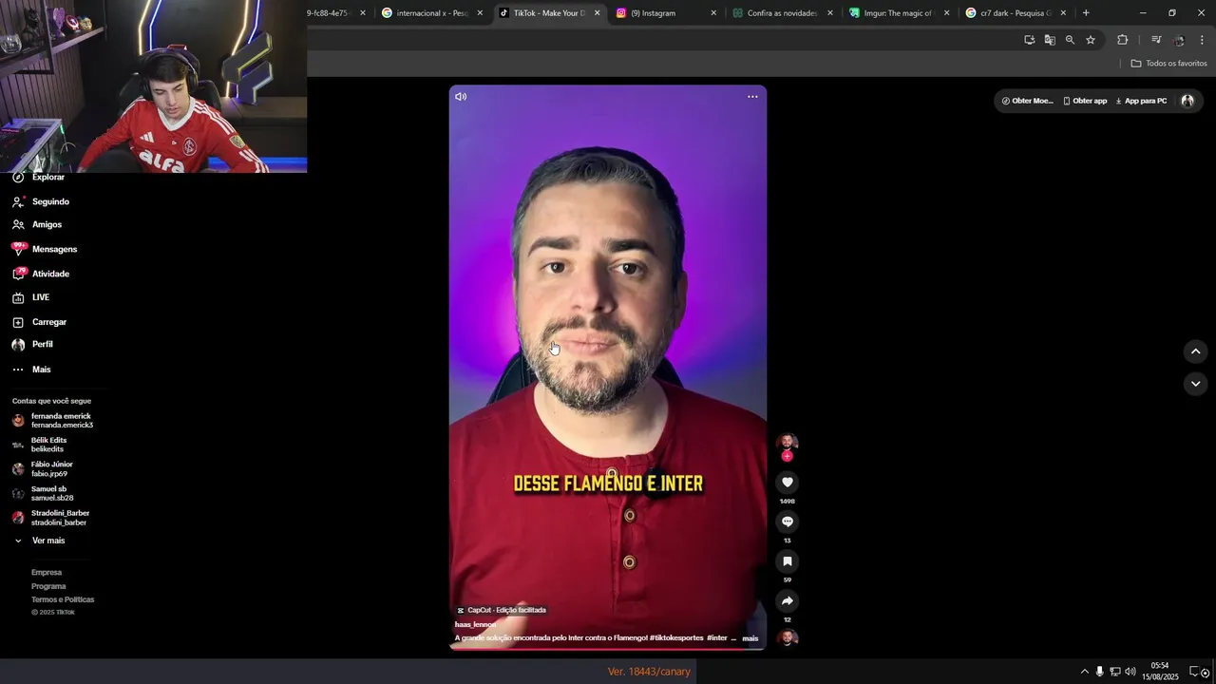This screenshot has height=684, width=1216.
Task: Go to the next video arrow
Action: (x=1195, y=384)
